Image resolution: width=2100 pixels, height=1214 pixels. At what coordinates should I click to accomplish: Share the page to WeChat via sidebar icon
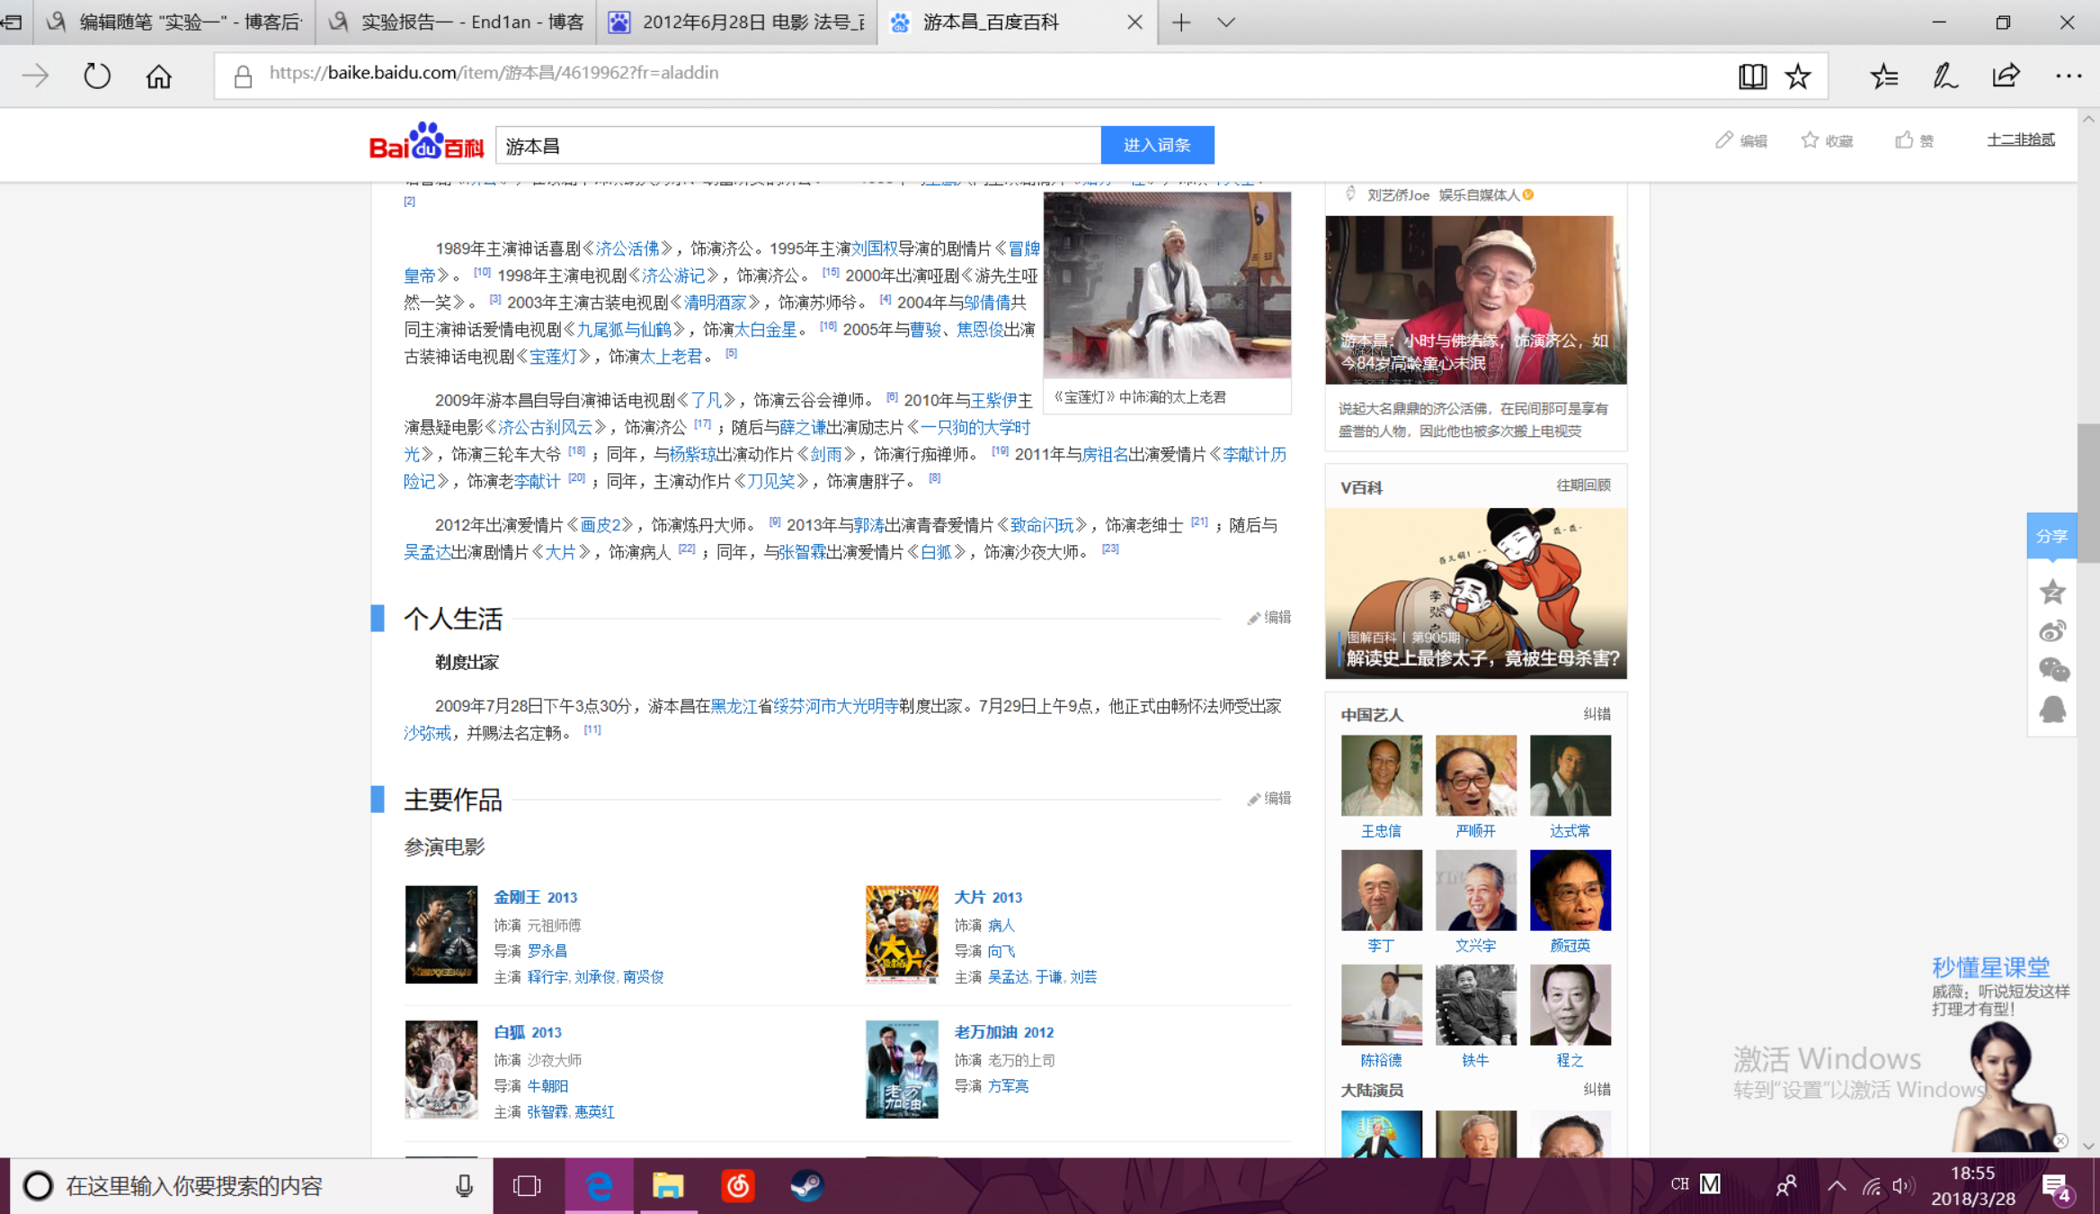click(2052, 670)
